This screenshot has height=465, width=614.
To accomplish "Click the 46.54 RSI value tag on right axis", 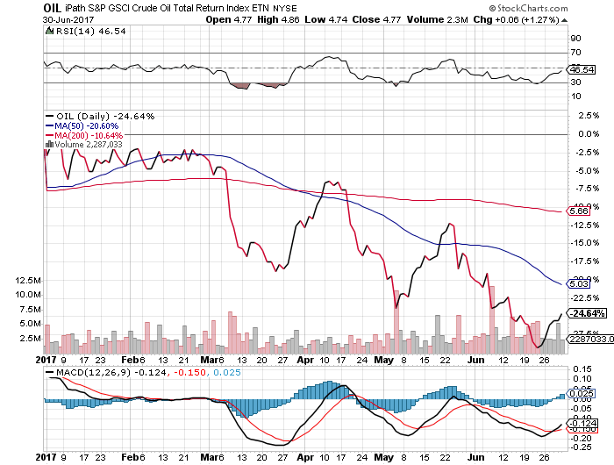I will (x=582, y=69).
